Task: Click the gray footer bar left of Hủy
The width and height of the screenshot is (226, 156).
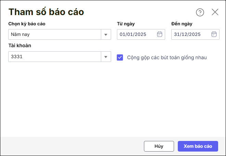Action: click(68, 146)
